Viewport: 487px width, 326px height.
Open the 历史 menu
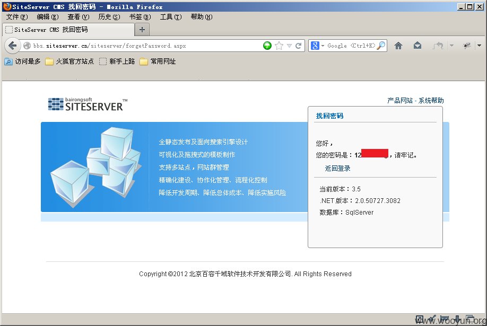point(109,17)
